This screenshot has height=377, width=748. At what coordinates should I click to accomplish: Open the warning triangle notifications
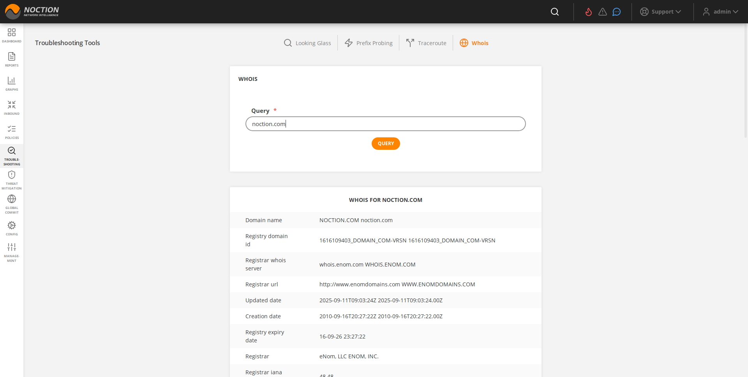click(x=602, y=12)
